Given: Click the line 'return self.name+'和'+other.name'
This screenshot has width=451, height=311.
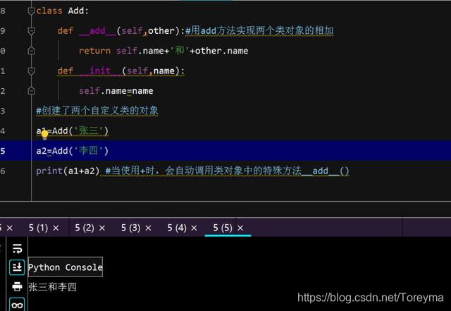Looking at the screenshot, I should point(163,51).
